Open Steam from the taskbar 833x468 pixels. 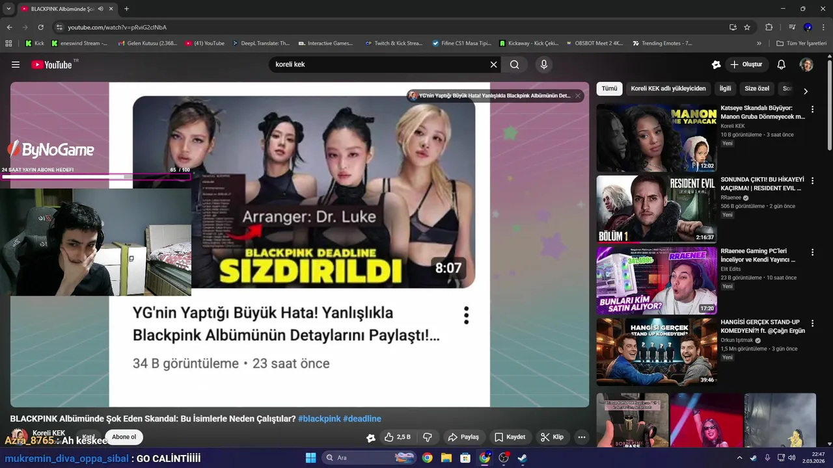[x=522, y=458]
